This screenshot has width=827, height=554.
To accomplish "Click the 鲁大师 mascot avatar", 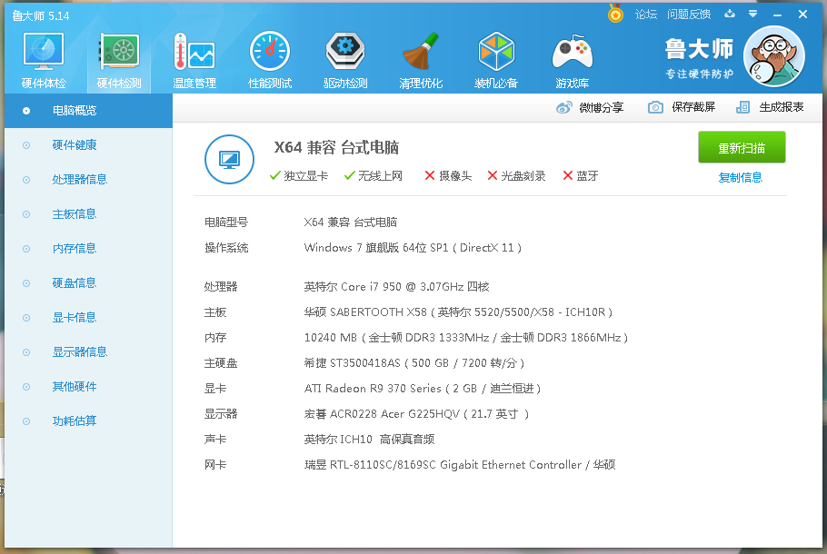I will click(x=773, y=56).
